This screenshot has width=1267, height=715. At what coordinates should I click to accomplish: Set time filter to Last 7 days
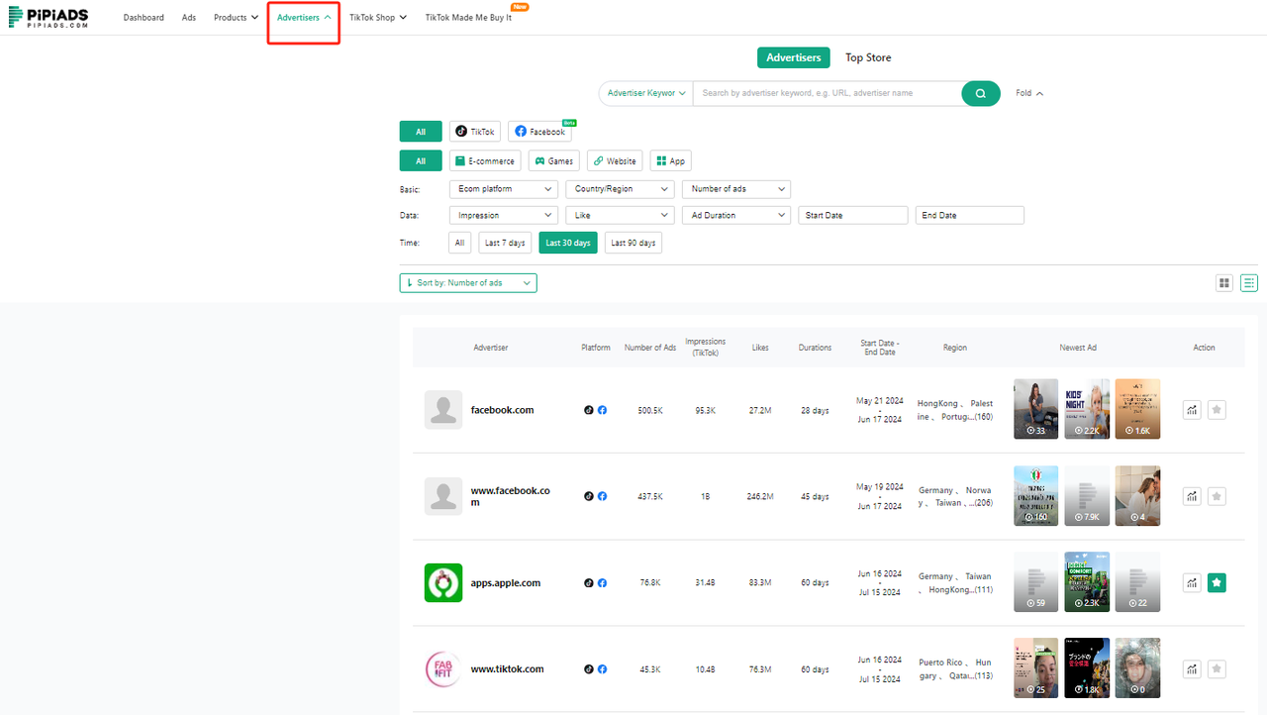coord(505,243)
